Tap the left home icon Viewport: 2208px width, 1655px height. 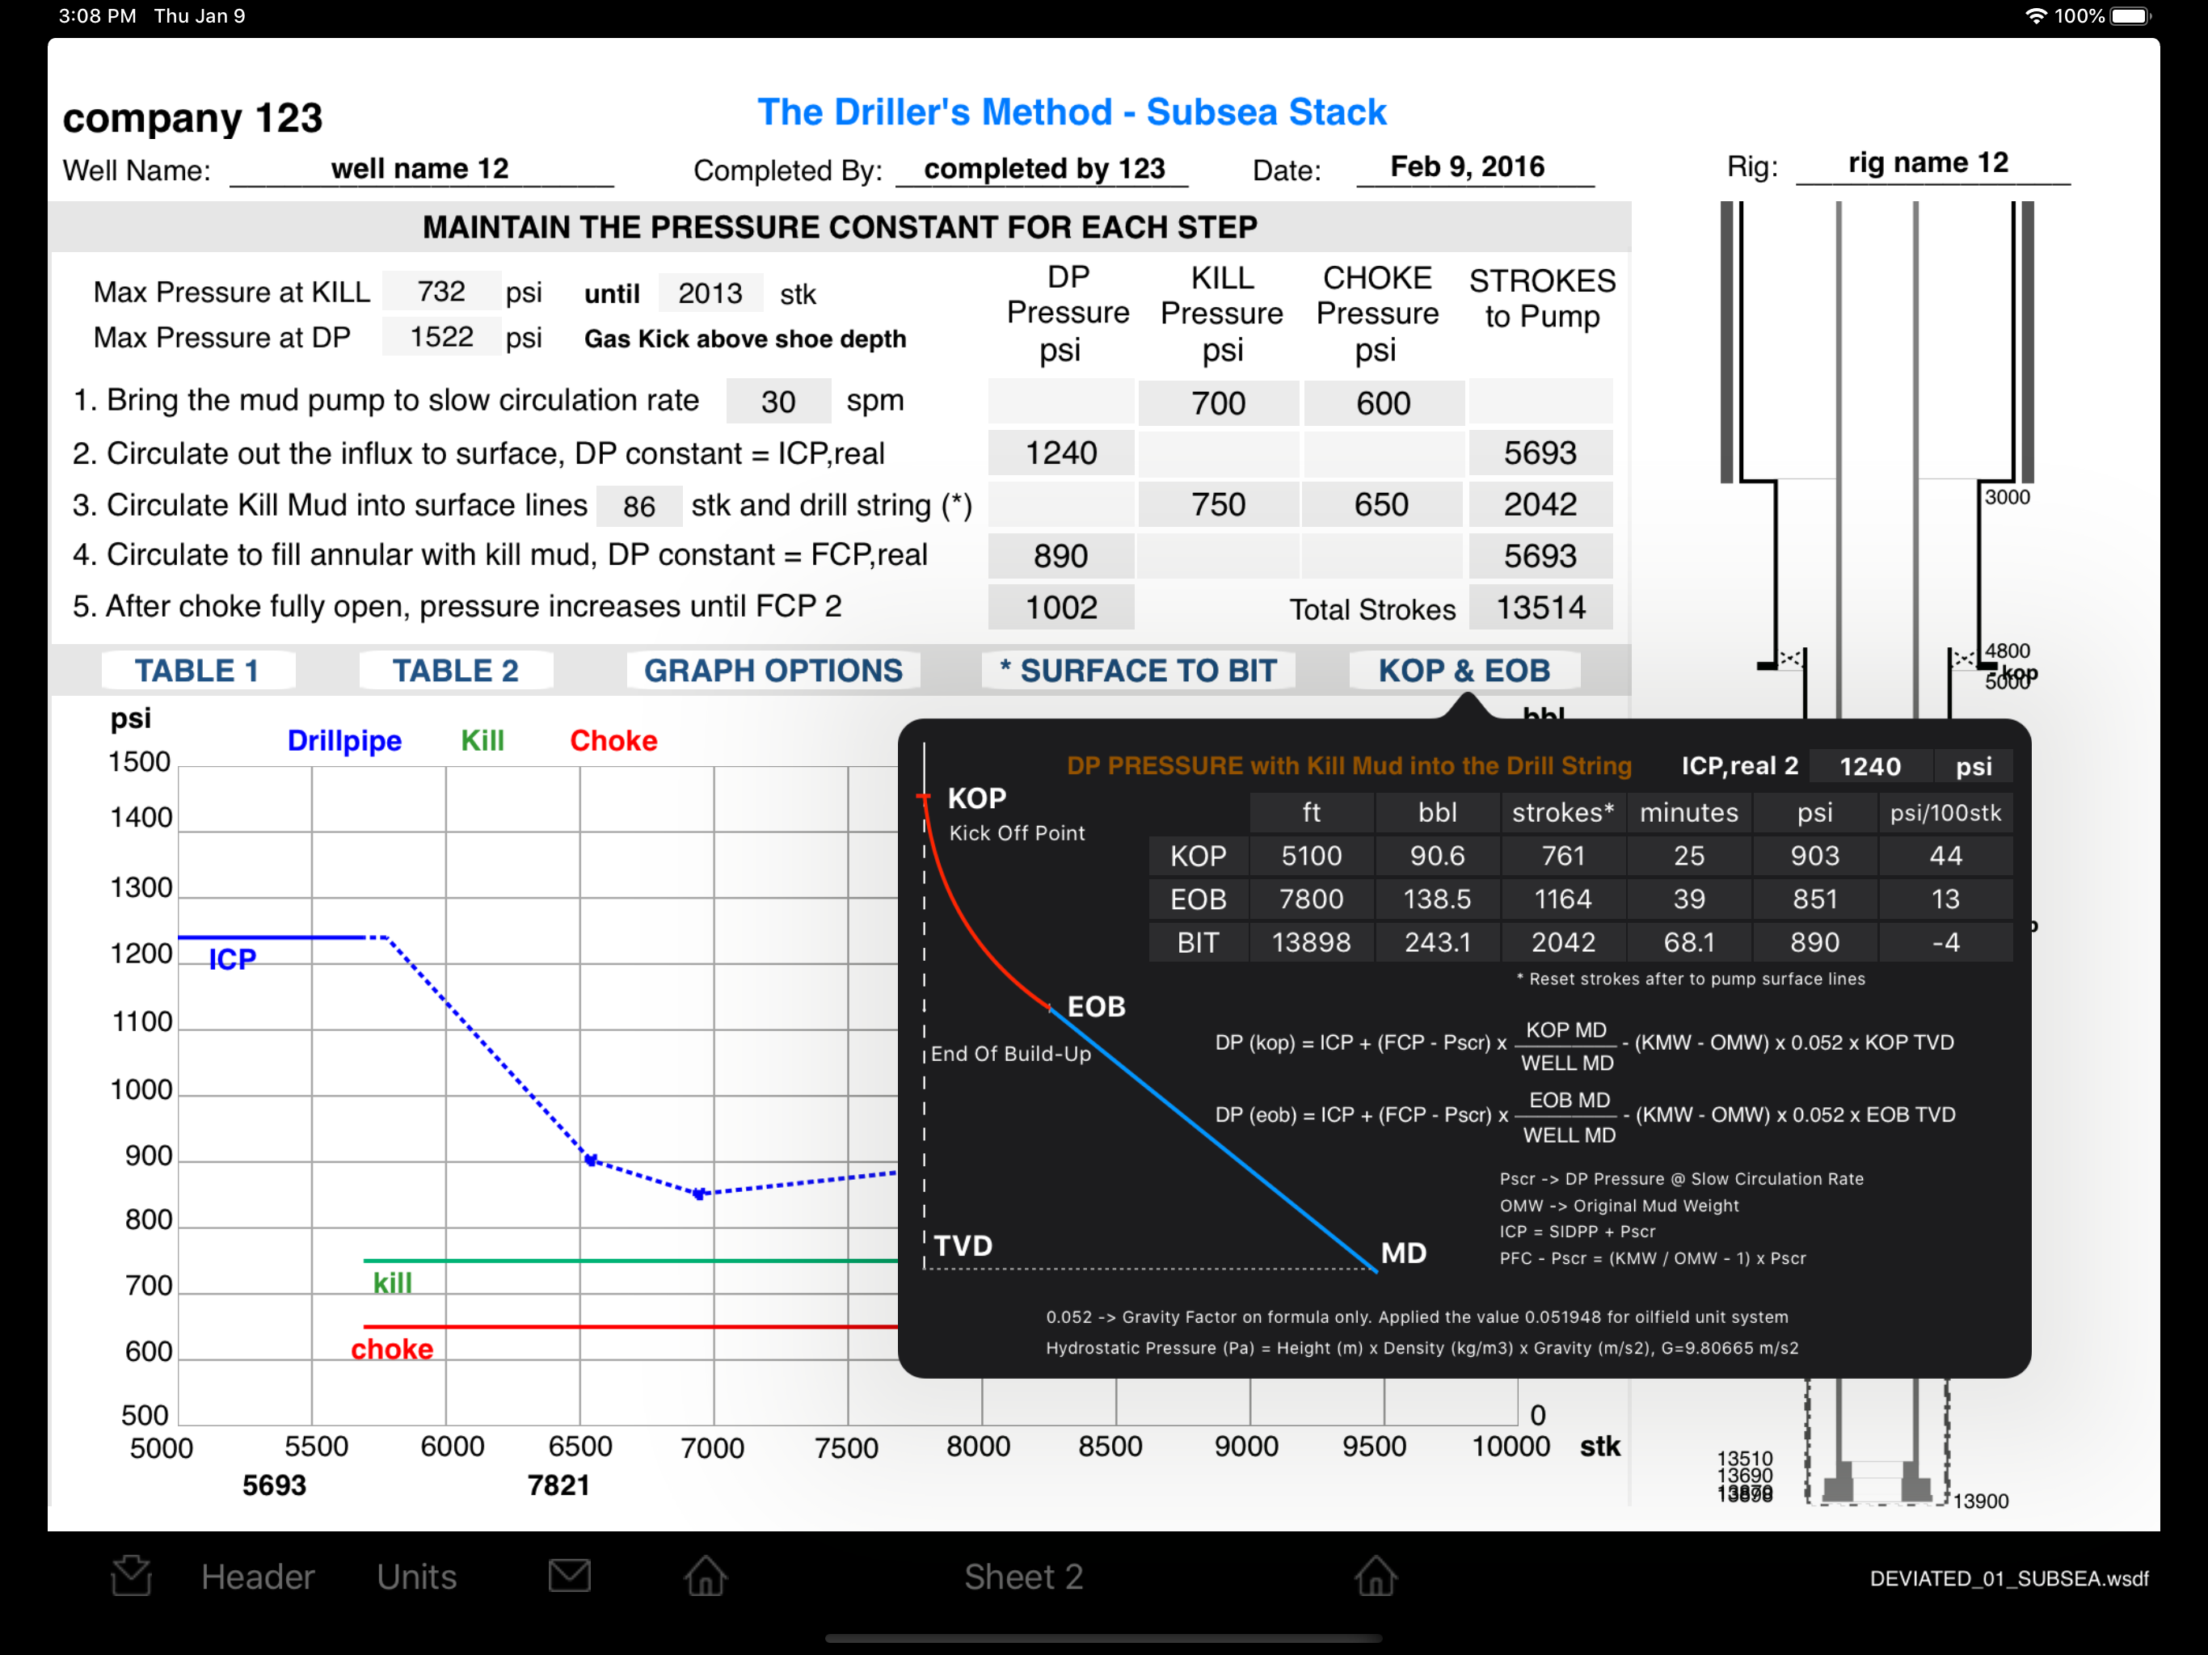(706, 1576)
